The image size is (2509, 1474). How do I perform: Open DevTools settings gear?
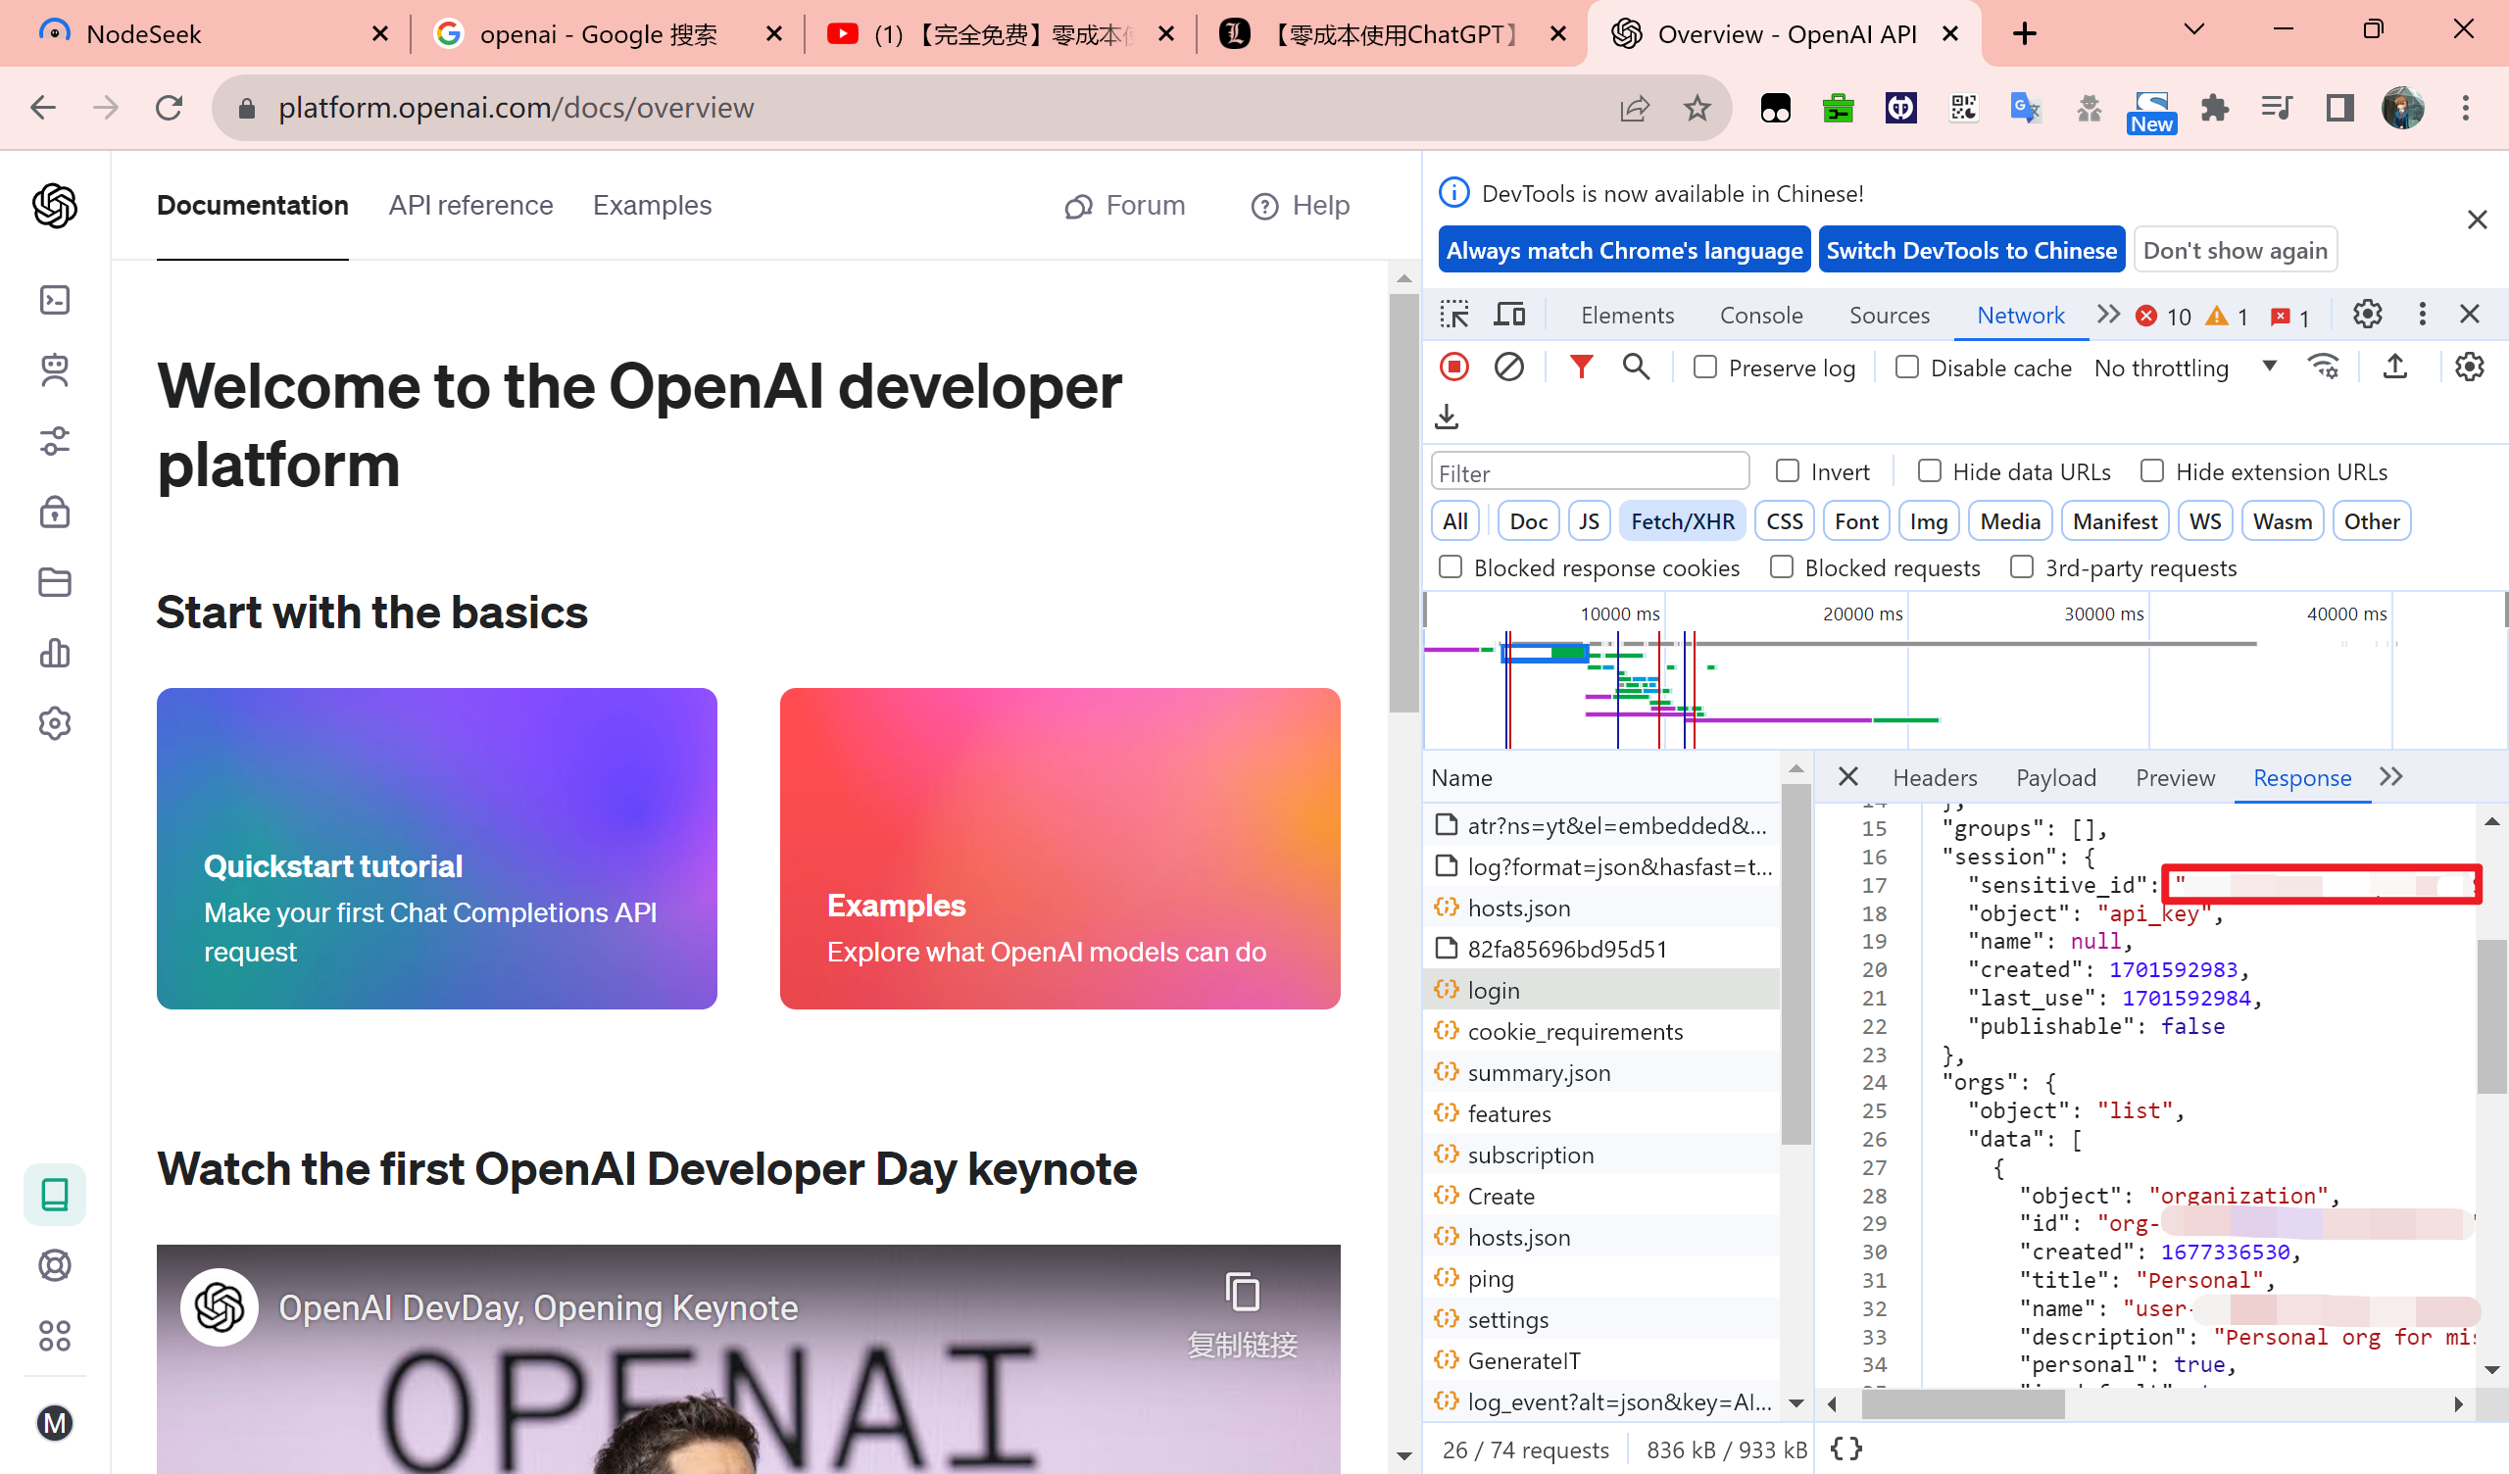[2367, 315]
